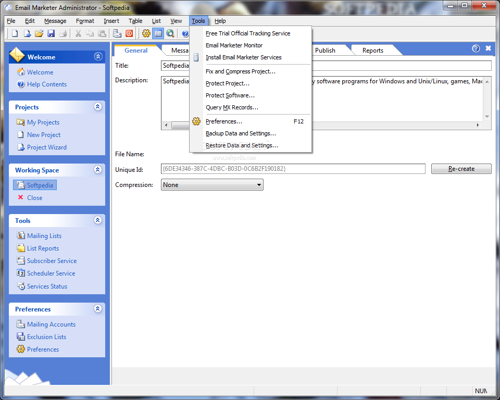Click the Project Wizard toolbar icon with blue arrow

27,33
